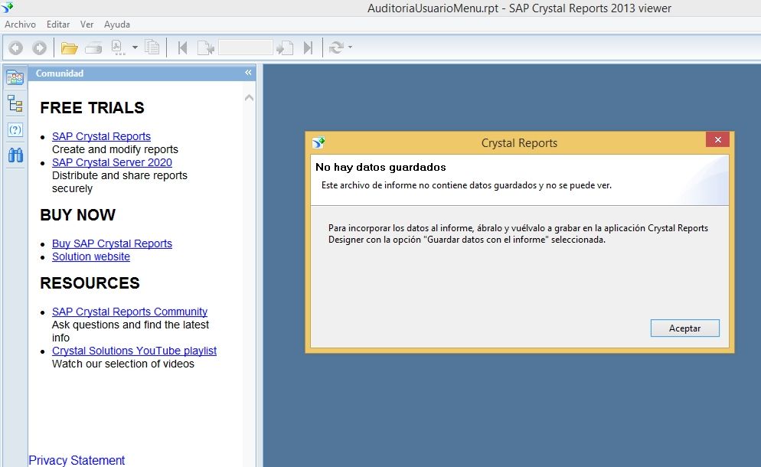Screen dimensions: 761x467
Task: Click 'Create and modify reports' text
Action: [x=115, y=149]
